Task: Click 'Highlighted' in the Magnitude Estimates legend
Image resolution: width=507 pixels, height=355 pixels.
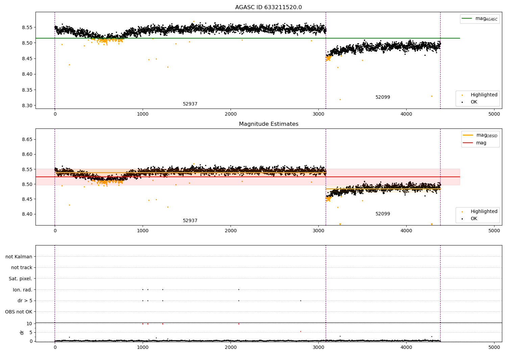Action: click(x=480, y=211)
